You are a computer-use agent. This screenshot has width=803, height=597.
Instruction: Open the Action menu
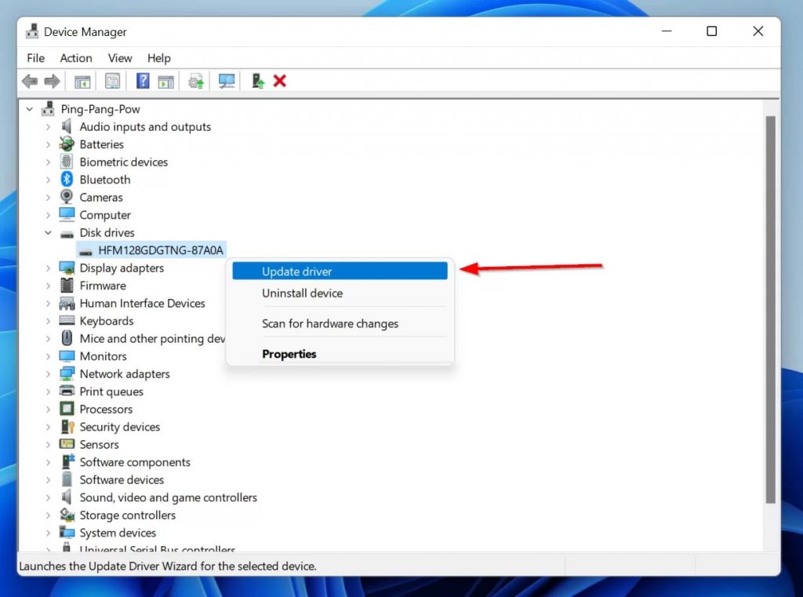[x=75, y=57]
